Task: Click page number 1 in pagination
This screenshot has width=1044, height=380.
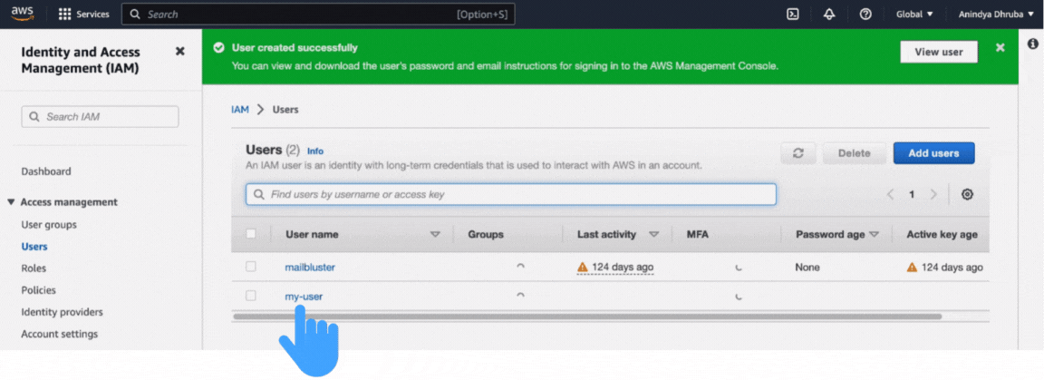Action: tap(912, 195)
